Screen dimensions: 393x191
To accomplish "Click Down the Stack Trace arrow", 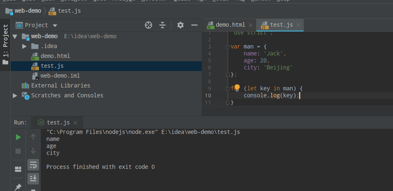I will pyautogui.click(x=33, y=151).
